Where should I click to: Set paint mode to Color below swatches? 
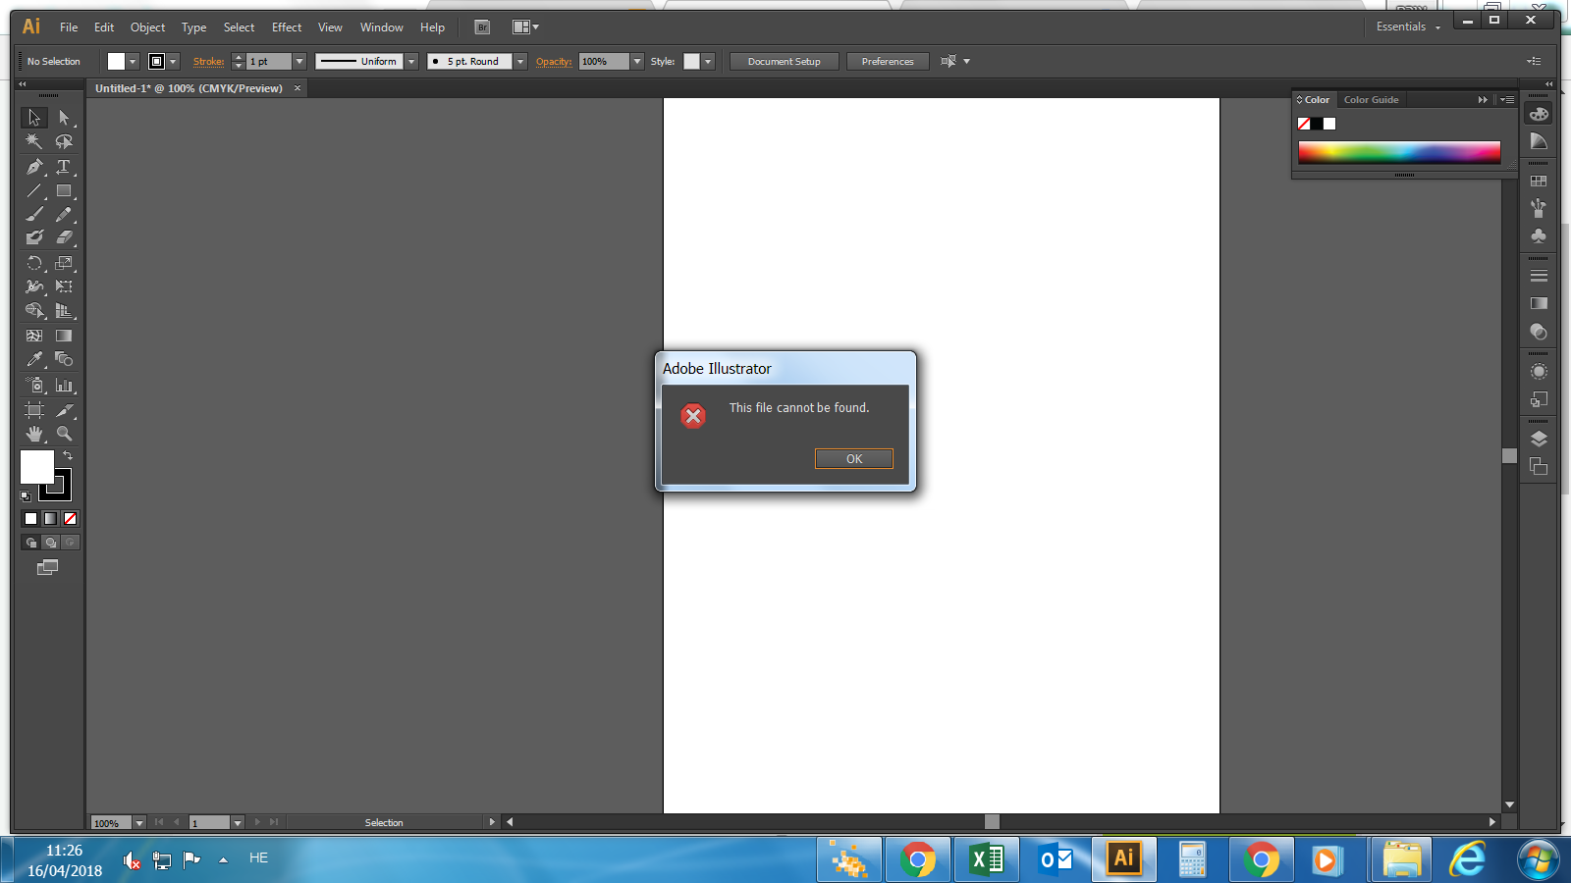30,519
